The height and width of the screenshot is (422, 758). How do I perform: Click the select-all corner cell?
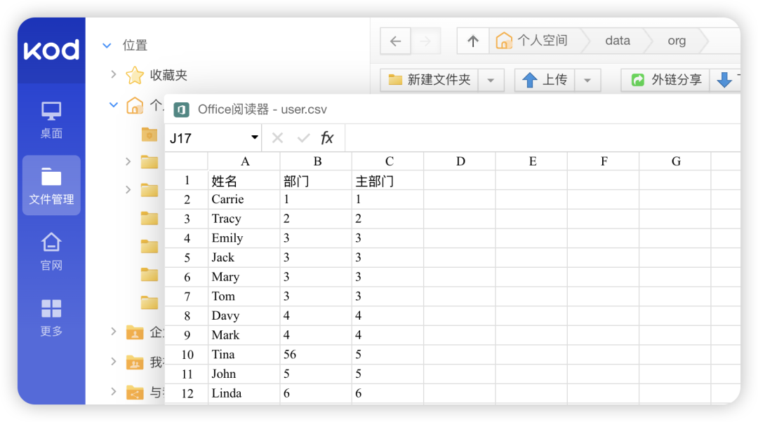[x=187, y=161]
